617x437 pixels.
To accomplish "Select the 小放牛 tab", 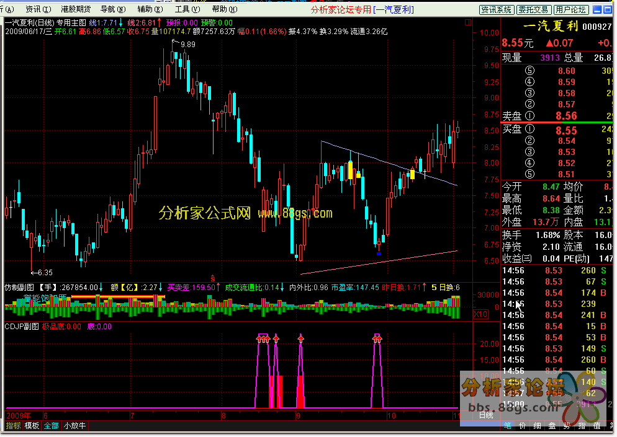I will 74,426.
